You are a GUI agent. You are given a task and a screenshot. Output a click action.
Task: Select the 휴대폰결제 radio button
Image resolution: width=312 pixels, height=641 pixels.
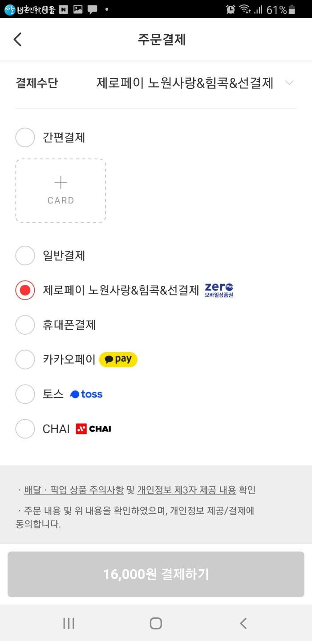pos(25,325)
